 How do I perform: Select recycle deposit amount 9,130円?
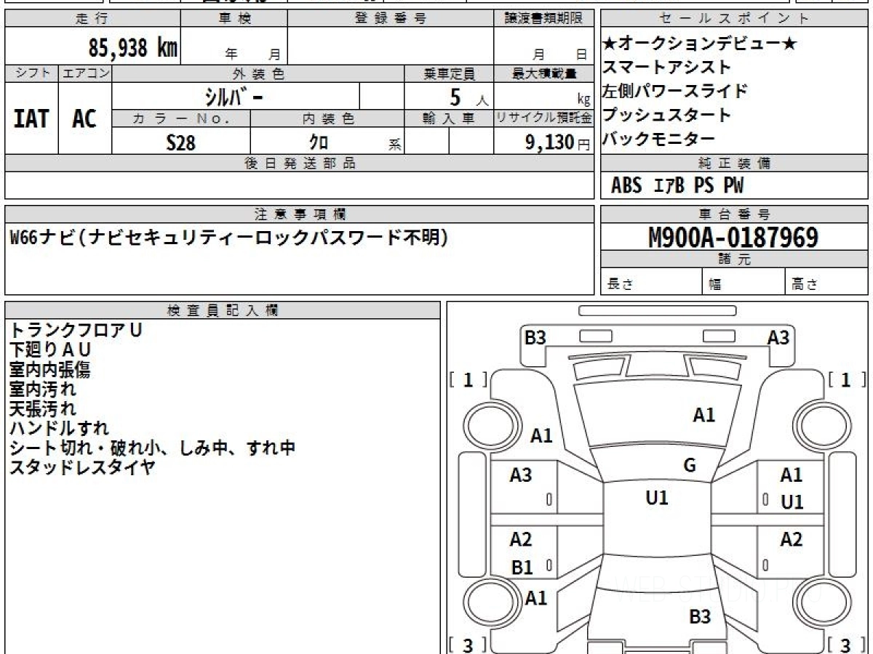[x=558, y=142]
